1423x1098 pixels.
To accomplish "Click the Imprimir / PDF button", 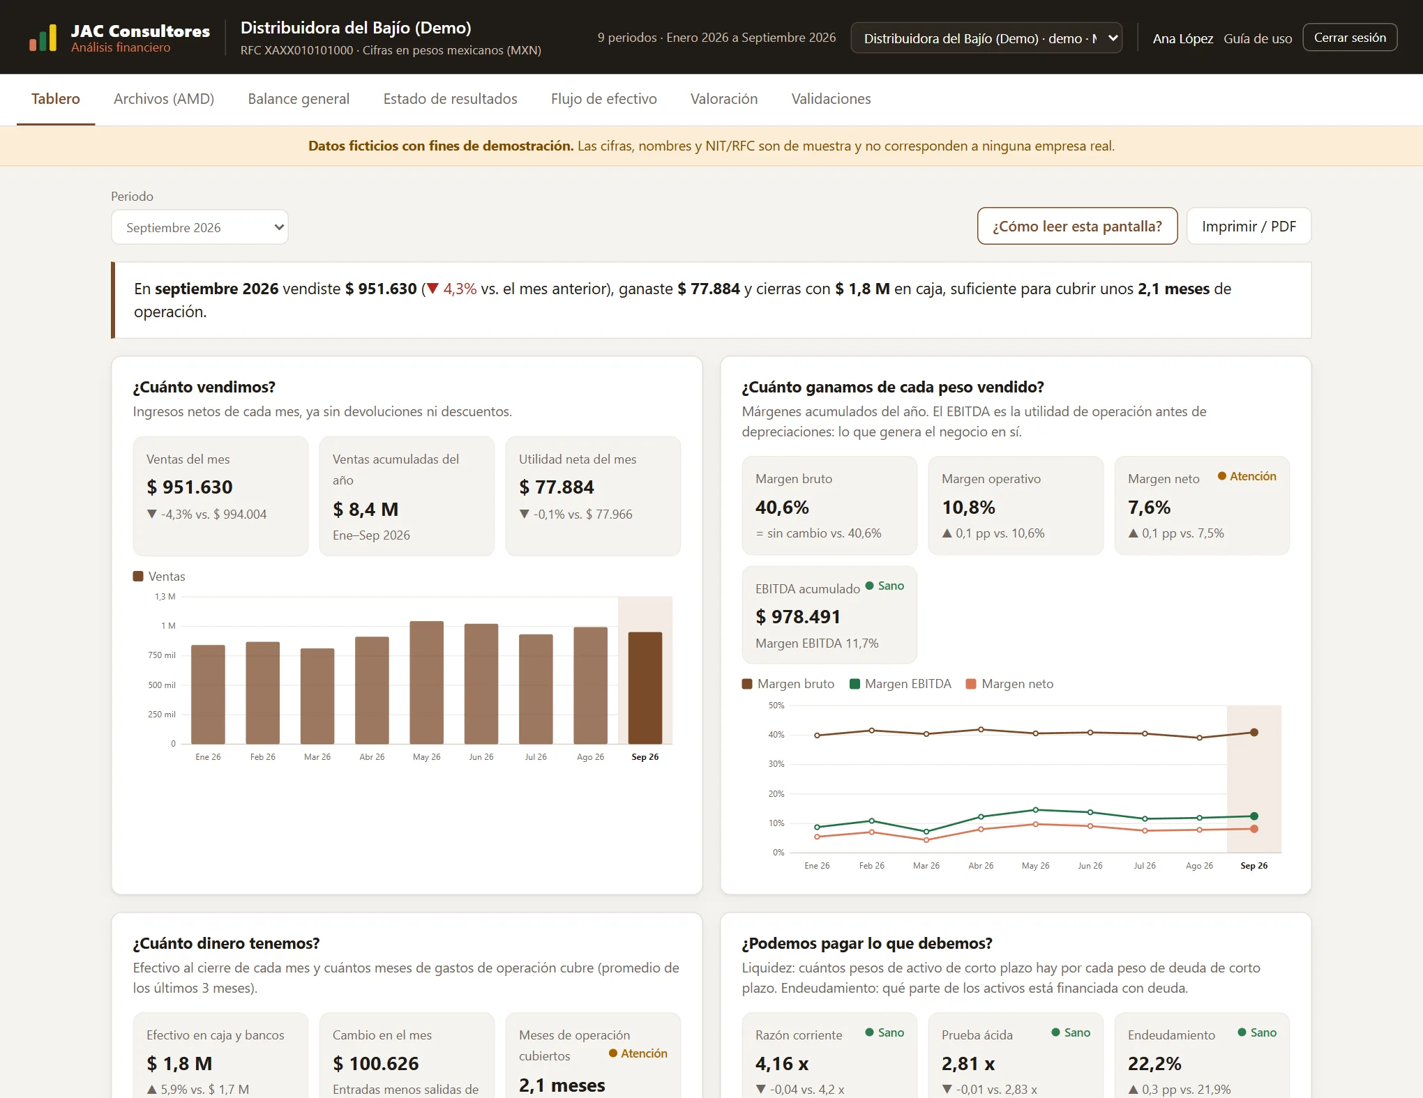I will click(1249, 226).
